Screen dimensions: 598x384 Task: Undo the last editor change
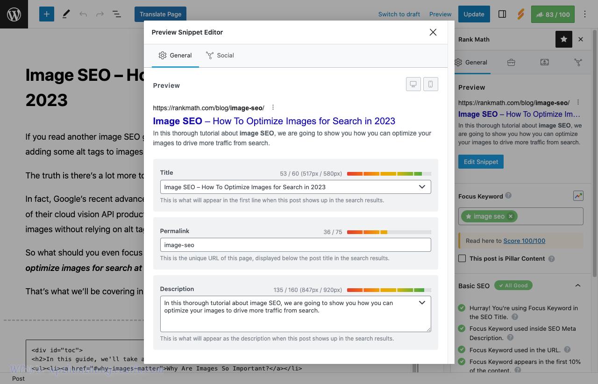pyautogui.click(x=83, y=14)
